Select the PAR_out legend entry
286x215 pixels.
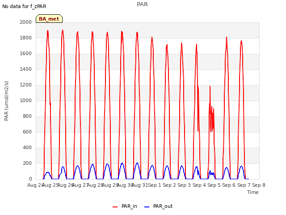(159, 206)
